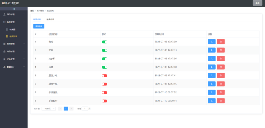
Task: Enable the 厨卫大电 status switch
Action: point(104,76)
